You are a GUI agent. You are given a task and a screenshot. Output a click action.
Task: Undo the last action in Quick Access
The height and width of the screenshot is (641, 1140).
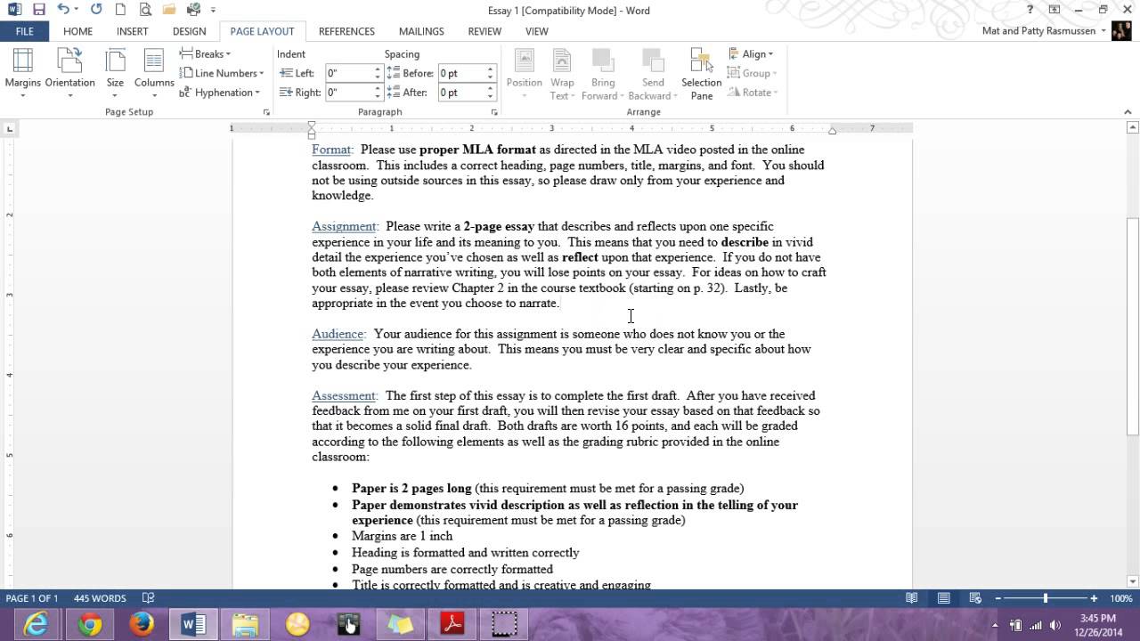click(x=62, y=10)
